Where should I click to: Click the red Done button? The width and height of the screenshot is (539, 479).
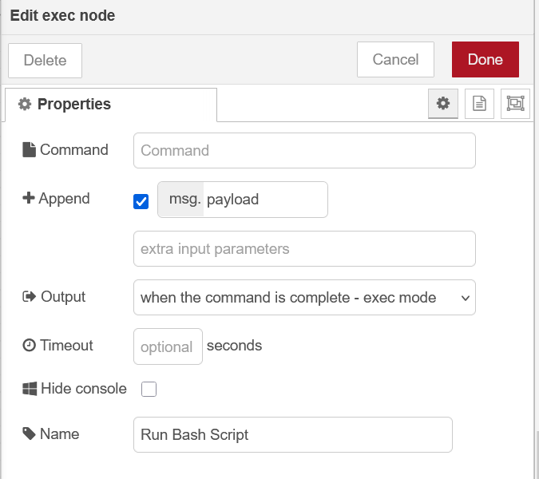[x=485, y=59]
